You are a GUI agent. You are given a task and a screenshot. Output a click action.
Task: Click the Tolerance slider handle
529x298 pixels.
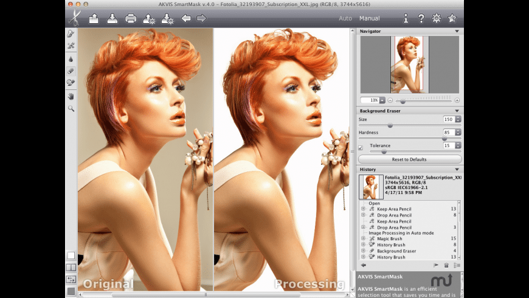pyautogui.click(x=384, y=151)
